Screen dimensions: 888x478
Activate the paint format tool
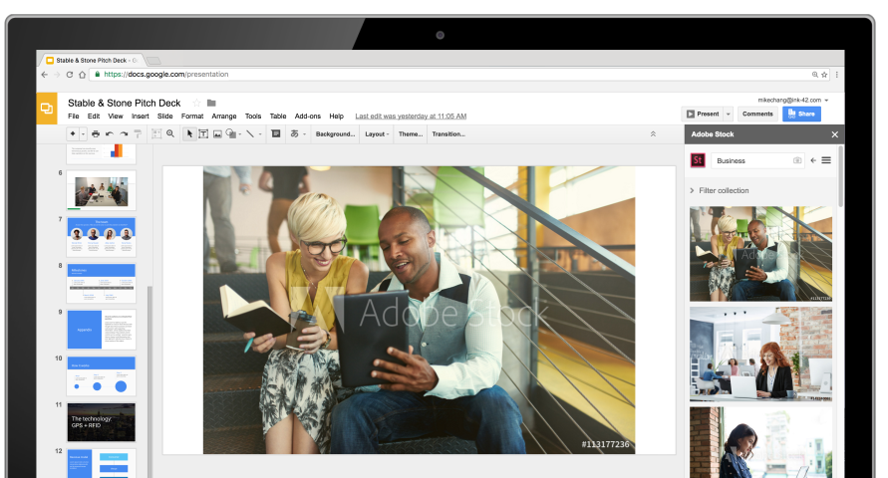tap(138, 134)
